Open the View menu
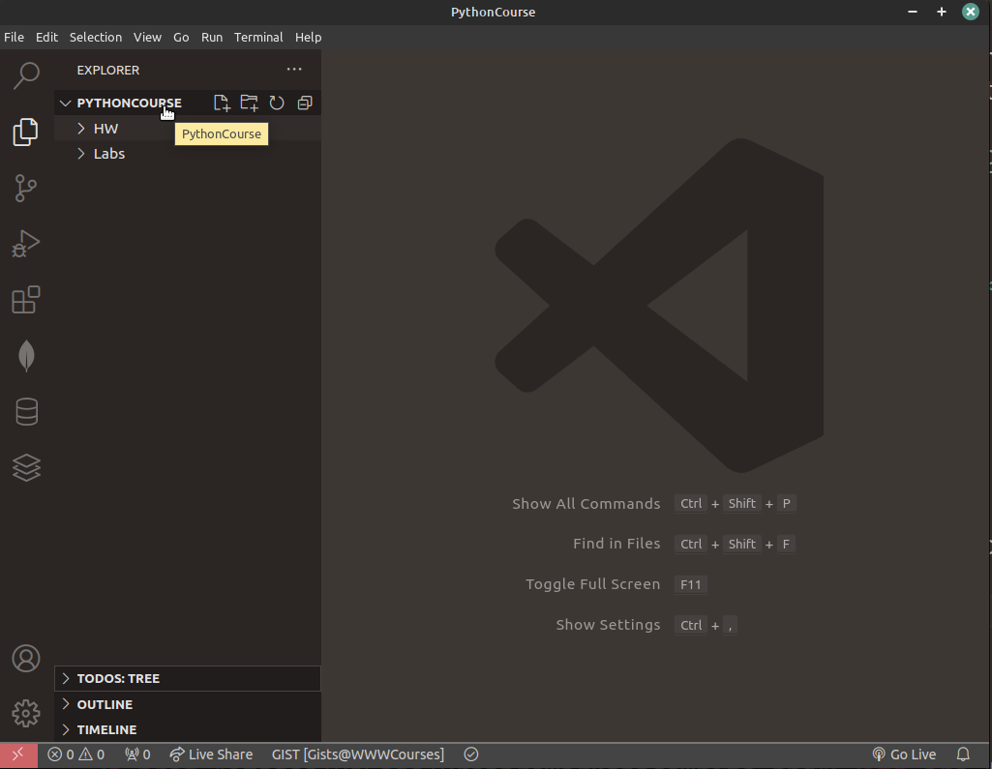Screen dimensions: 992x769 coord(147,38)
